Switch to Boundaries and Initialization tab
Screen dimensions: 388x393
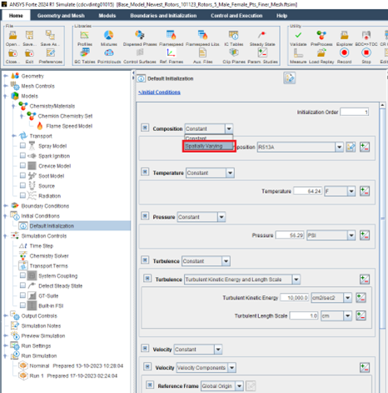[163, 16]
